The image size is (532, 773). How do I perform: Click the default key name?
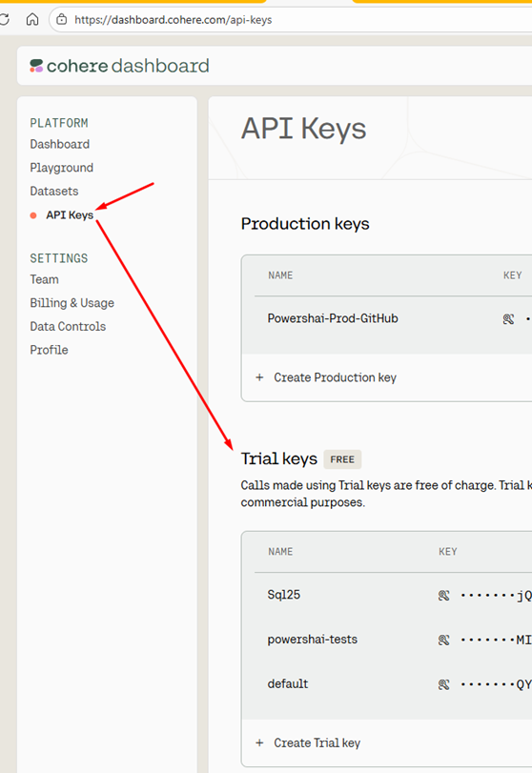tap(288, 683)
